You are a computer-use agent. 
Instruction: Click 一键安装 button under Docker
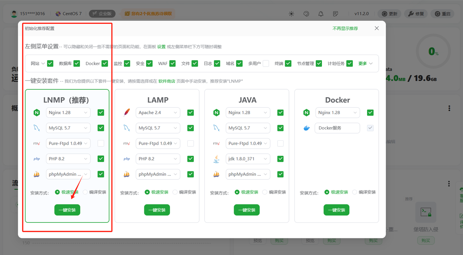click(336, 210)
